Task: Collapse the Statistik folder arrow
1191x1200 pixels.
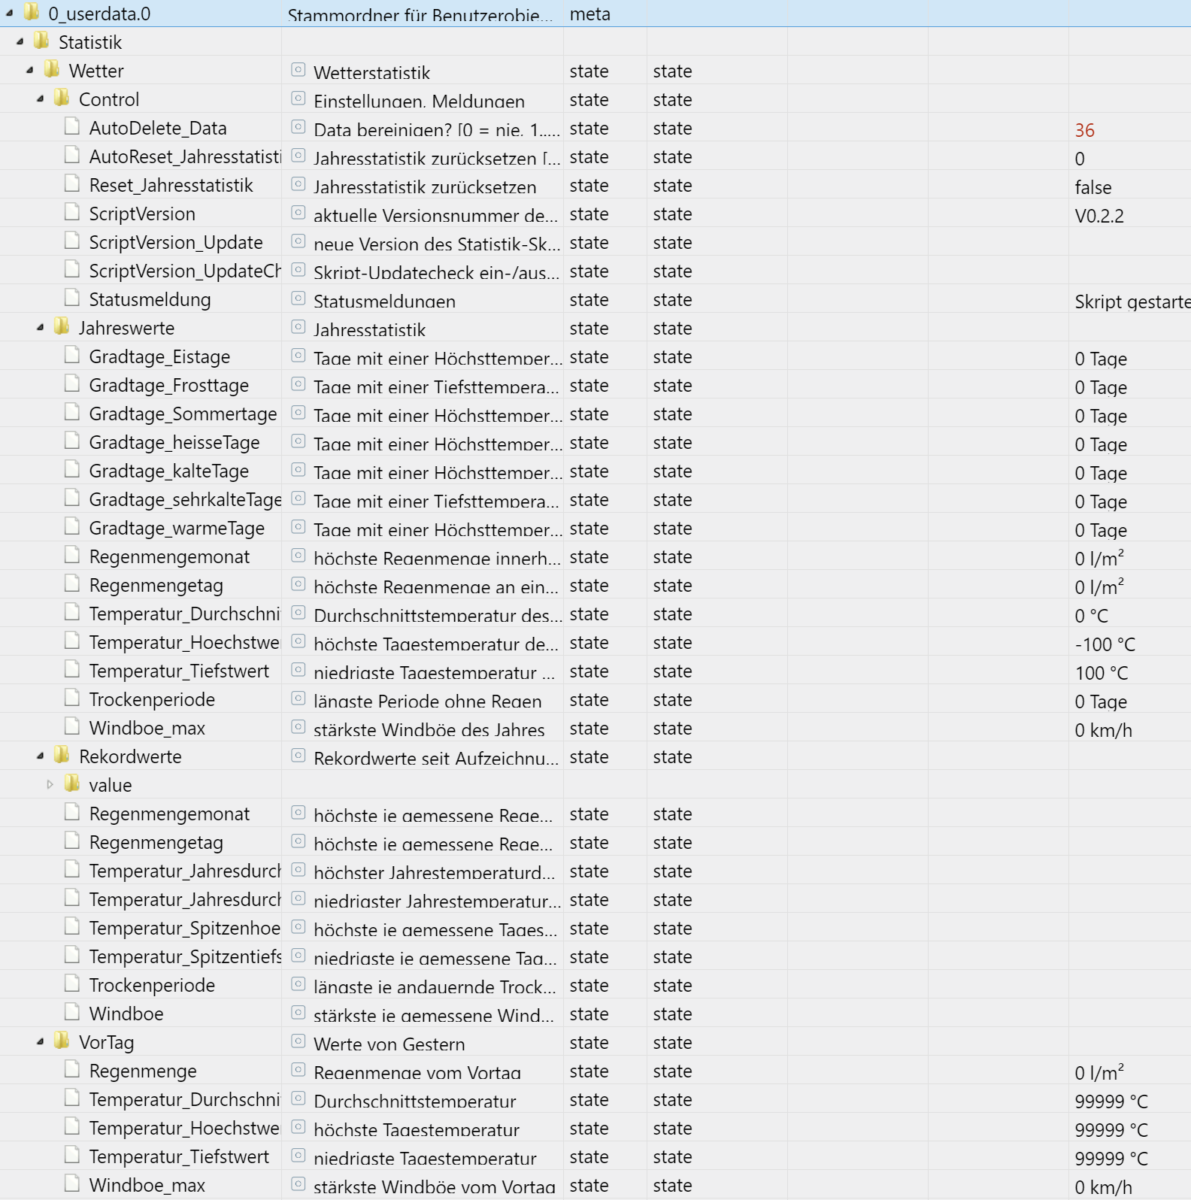Action: (20, 41)
